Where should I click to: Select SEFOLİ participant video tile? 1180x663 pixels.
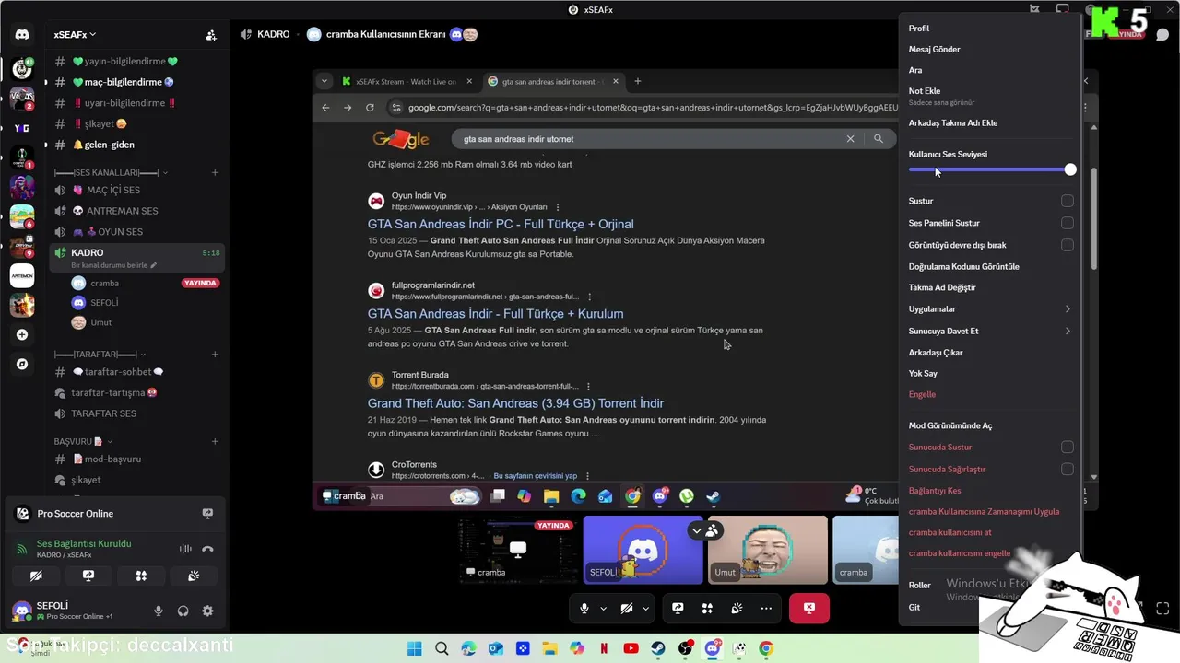click(643, 550)
